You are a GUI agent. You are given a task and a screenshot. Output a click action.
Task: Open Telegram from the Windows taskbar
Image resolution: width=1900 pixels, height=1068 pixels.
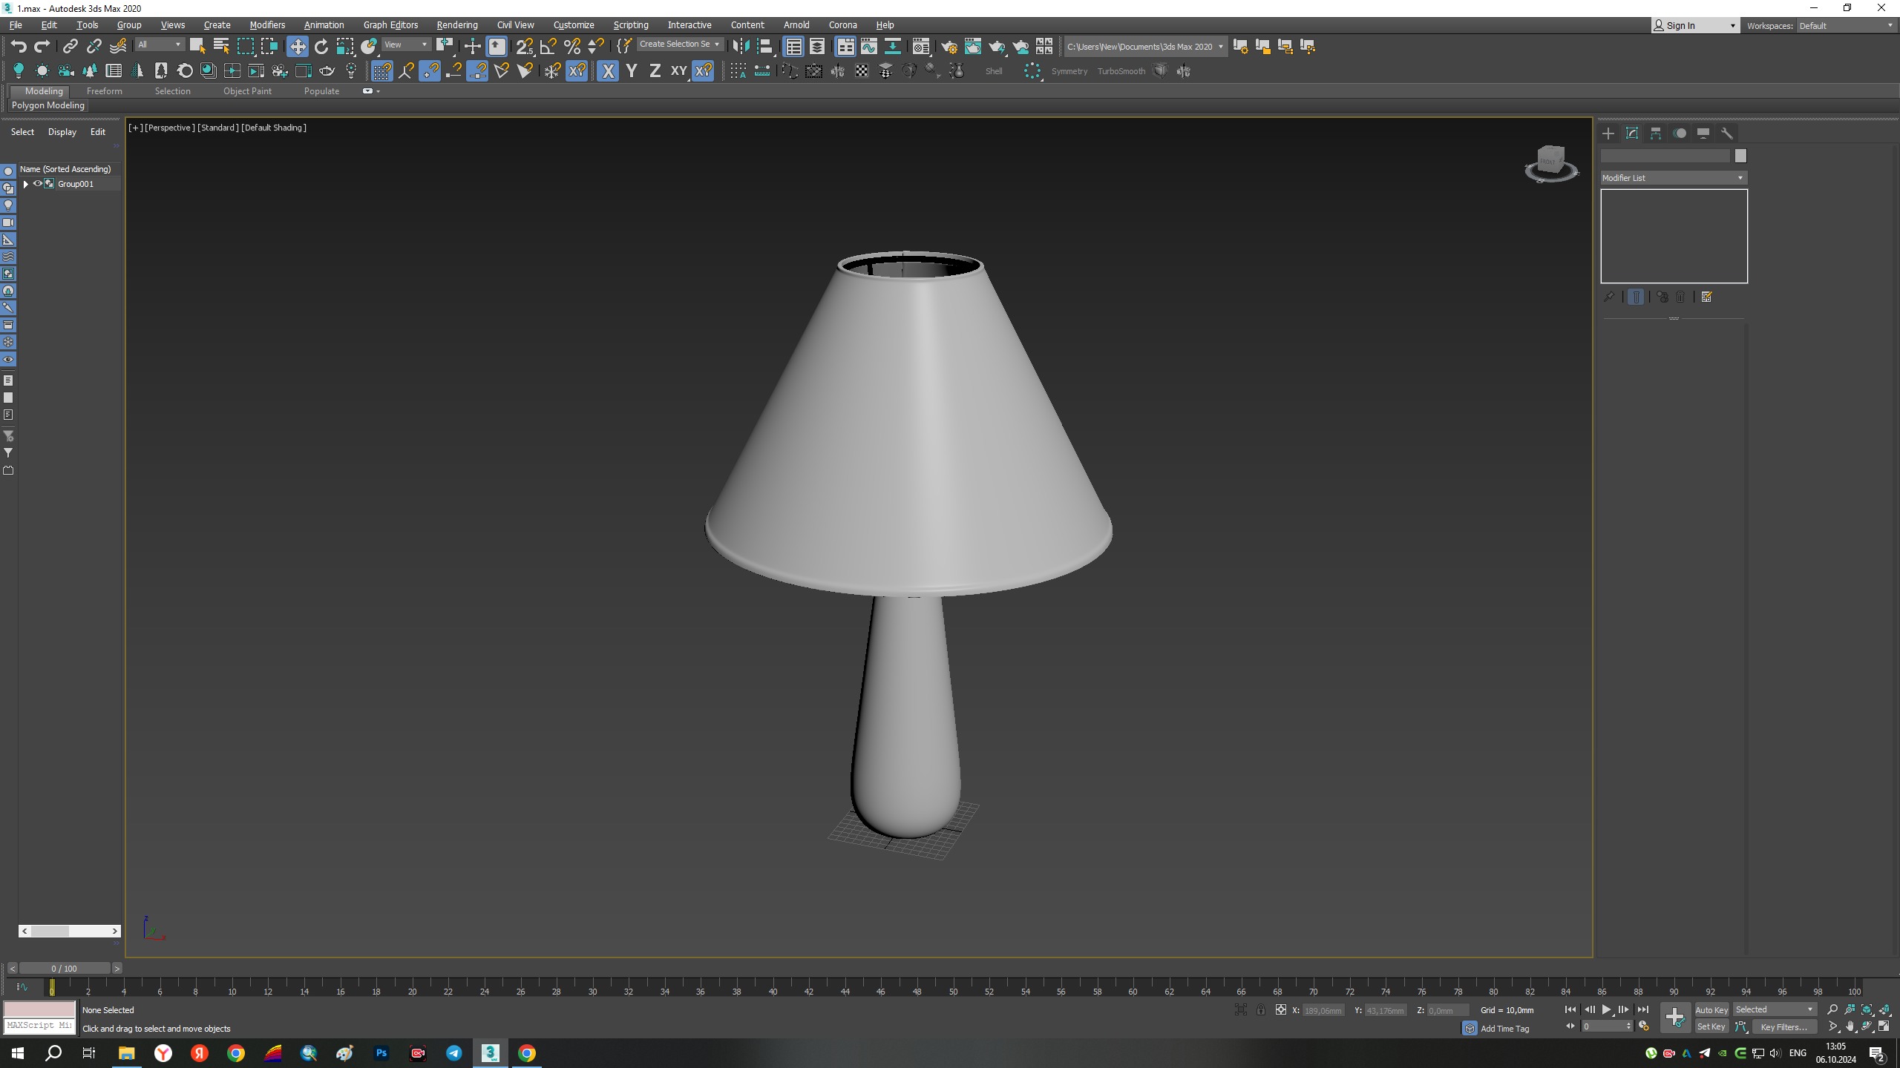click(x=454, y=1053)
